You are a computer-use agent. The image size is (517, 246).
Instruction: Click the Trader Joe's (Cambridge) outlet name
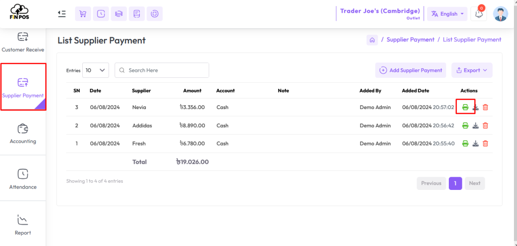coord(380,11)
